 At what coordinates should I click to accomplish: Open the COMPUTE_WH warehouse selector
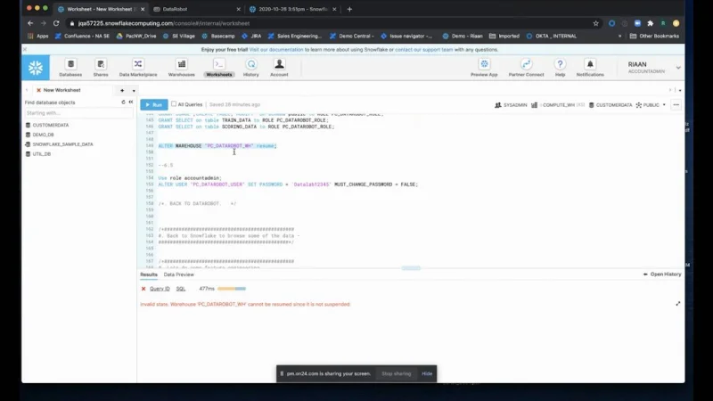[x=558, y=105]
